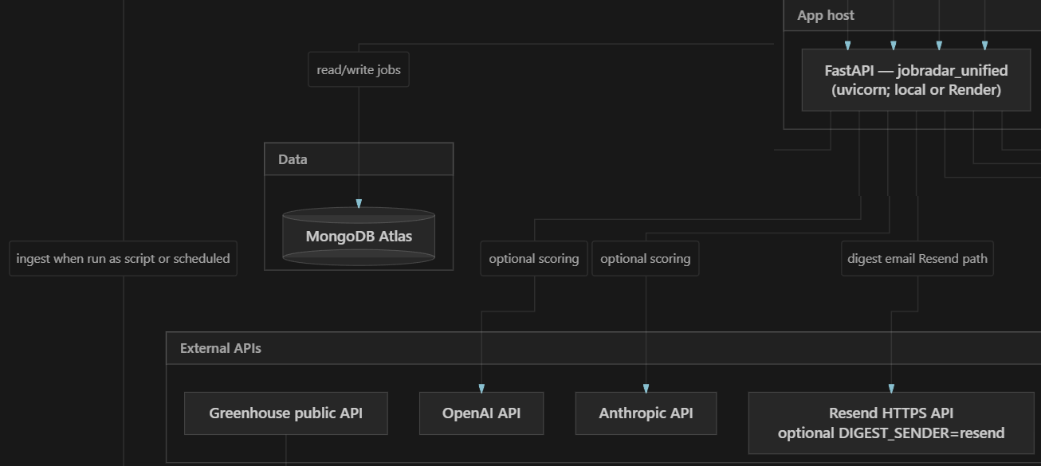The width and height of the screenshot is (1041, 466).
Task: Select the OpenAI API node
Action: (481, 413)
